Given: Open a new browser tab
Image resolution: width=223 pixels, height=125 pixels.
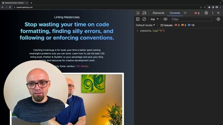Looking at the screenshot, I should (31, 3).
